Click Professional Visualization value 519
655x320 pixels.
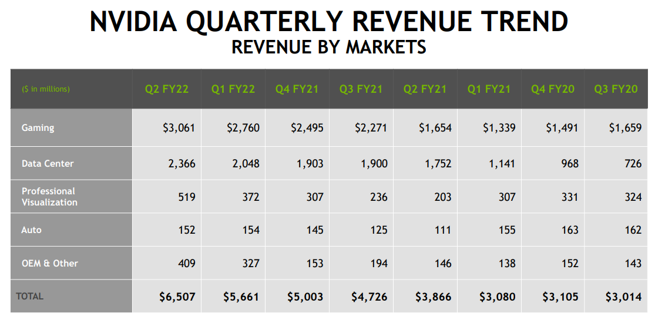point(187,197)
